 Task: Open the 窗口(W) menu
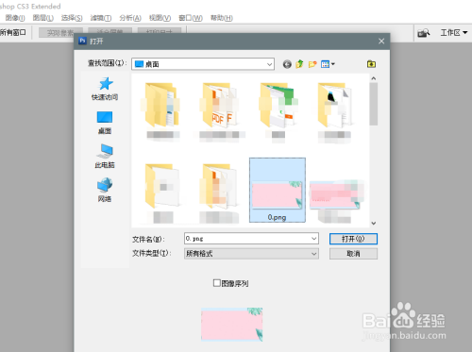191,18
